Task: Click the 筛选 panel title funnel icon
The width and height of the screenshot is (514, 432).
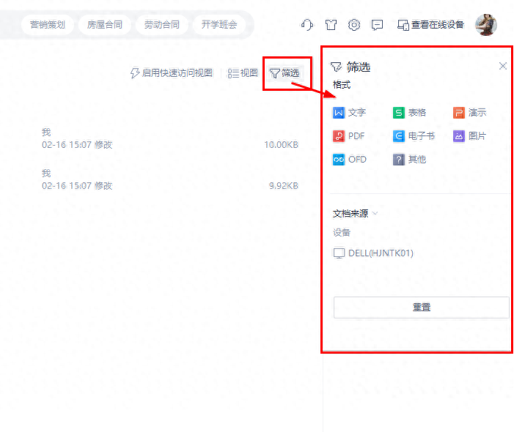Action: (337, 67)
